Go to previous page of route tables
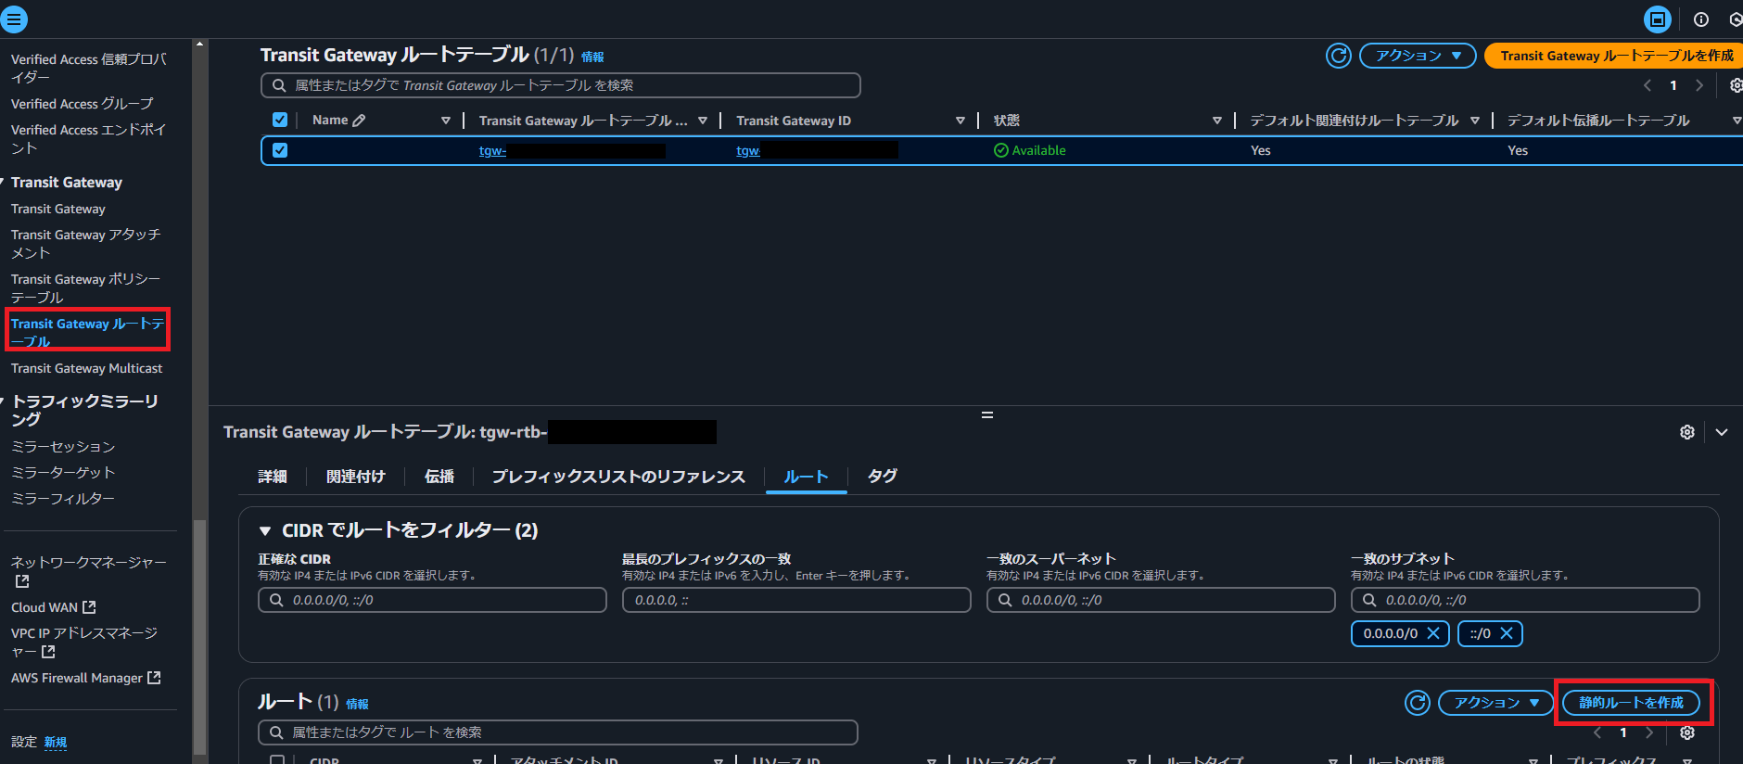This screenshot has width=1743, height=764. tap(1648, 85)
